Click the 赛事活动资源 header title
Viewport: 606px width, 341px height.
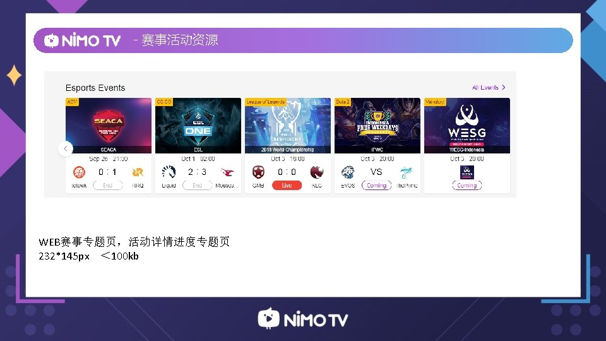point(180,40)
